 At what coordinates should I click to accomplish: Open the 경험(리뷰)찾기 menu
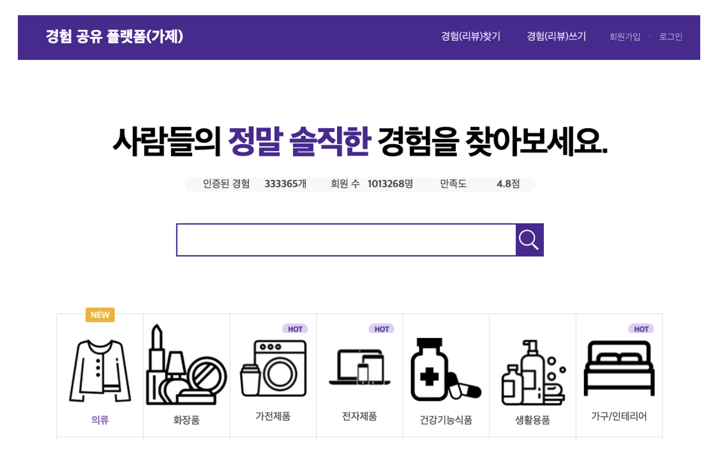point(471,37)
